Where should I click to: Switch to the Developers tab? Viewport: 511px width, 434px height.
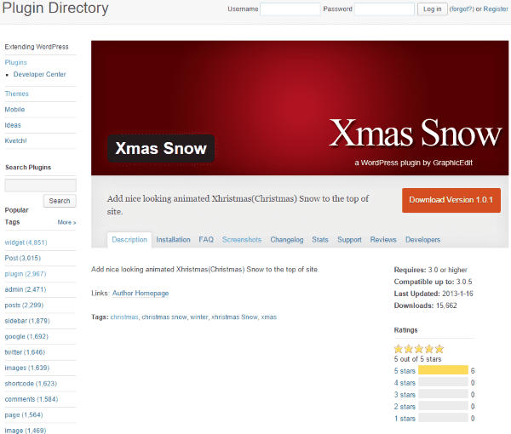[x=422, y=240]
